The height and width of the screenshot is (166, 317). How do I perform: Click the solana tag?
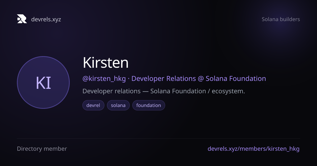118,105
